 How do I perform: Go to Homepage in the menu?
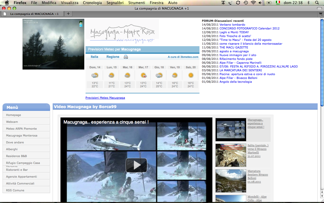26,115
